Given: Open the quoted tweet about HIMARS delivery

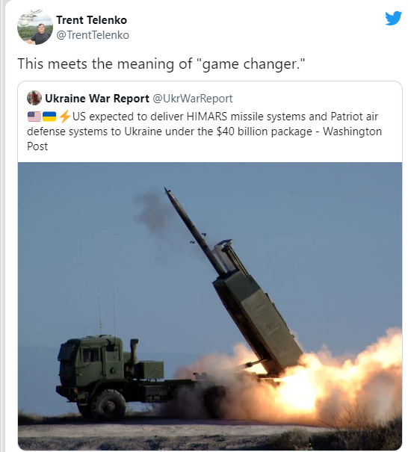Looking at the screenshot, I should (210, 265).
